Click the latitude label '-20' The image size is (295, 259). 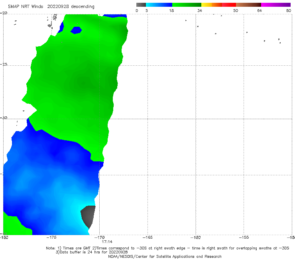coord(4,13)
